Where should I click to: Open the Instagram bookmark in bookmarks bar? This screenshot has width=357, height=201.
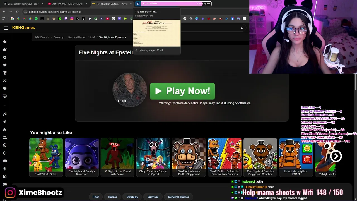(72, 19)
